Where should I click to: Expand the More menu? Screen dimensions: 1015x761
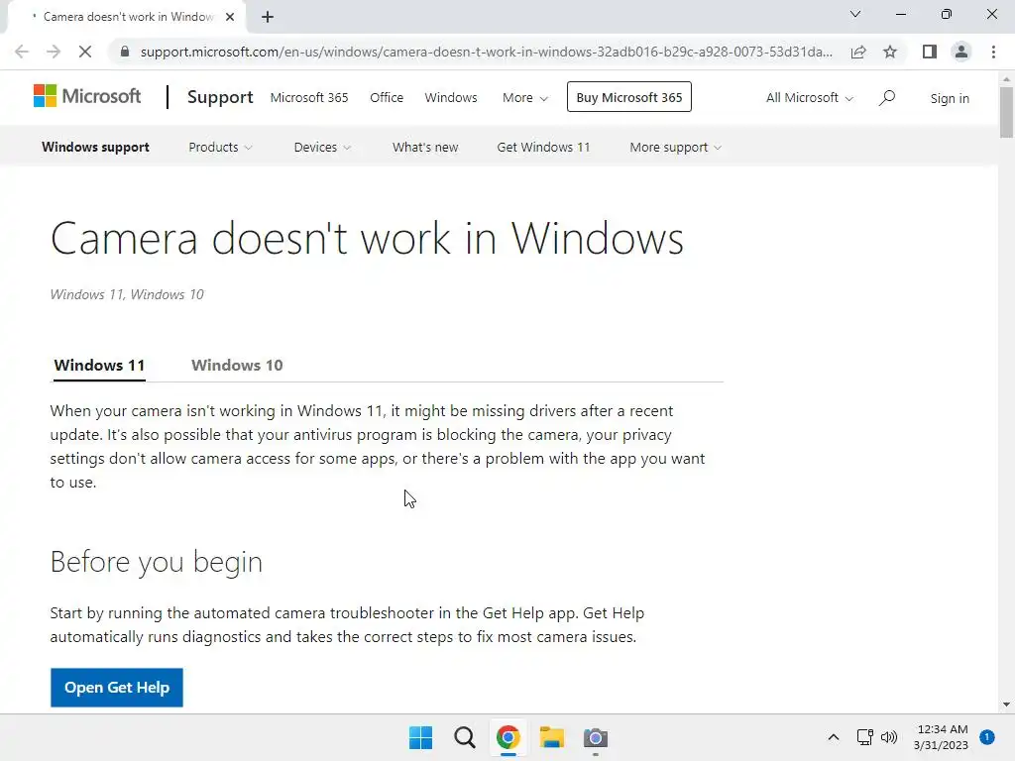[525, 98]
